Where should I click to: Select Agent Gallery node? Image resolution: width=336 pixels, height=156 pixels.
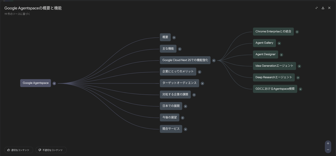[264, 43]
